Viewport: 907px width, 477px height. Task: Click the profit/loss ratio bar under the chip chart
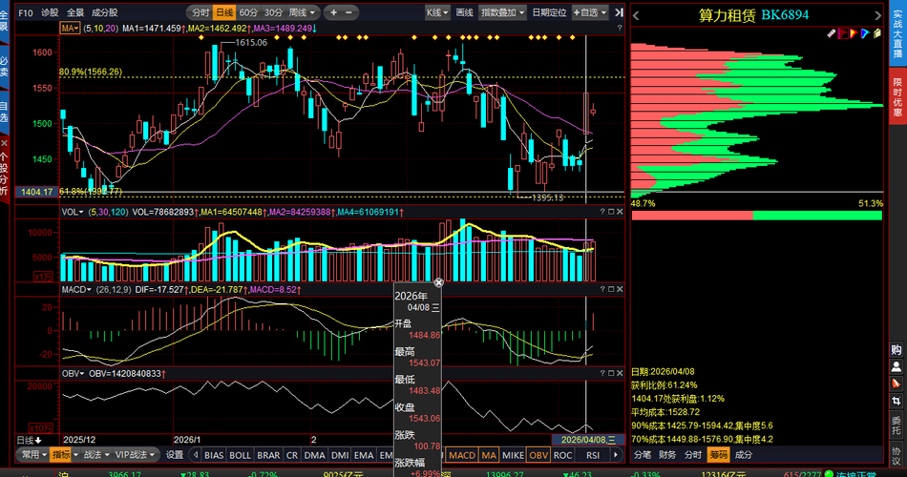pyautogui.click(x=756, y=215)
